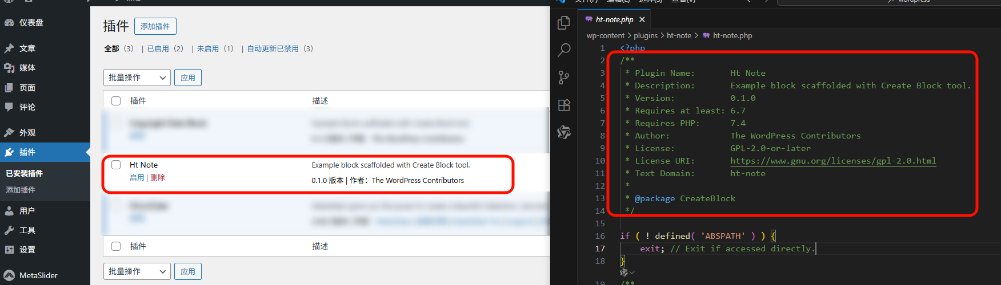
Task: Click the plug icon beside 插件
Action: click(9, 152)
